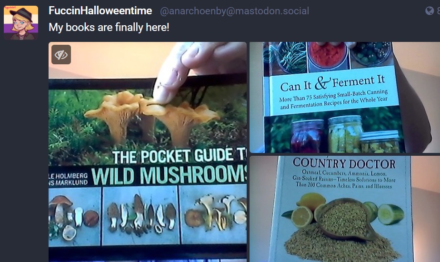
Task: Click the Can It & Ferment It title banner
Action: (333, 91)
